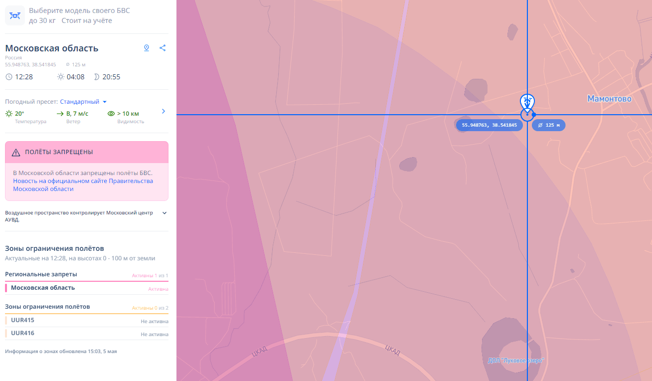
Task: Select the Московская область regional ban entry
Action: 43,288
